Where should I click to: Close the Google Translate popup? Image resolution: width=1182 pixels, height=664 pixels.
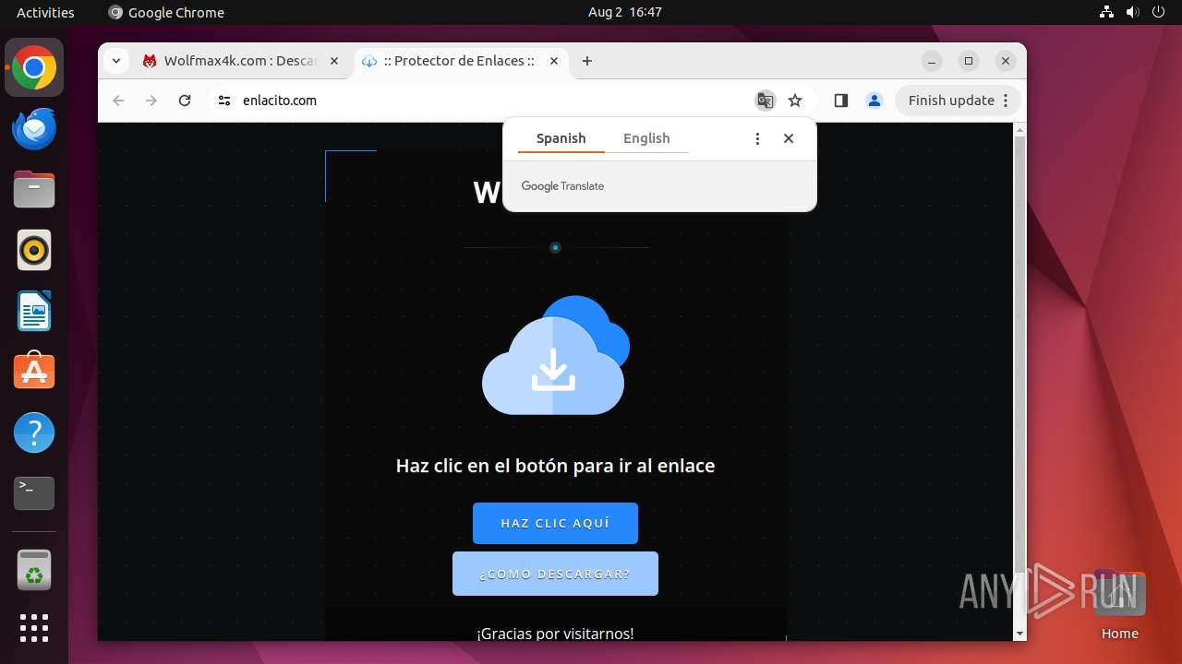click(x=789, y=138)
